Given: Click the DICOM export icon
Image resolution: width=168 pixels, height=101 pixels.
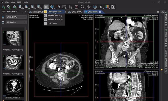Looking at the screenshot, I should (x=15, y=7).
